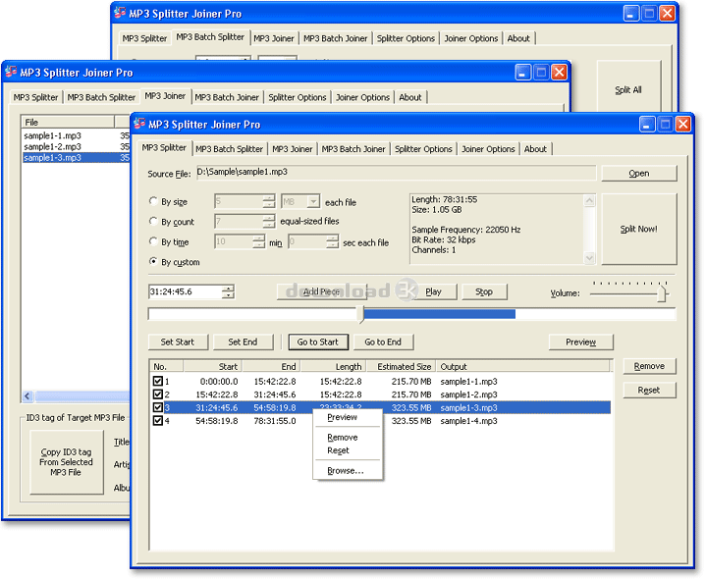Image resolution: width=705 pixels, height=579 pixels.
Task: Click the spinner of the count value field
Action: coord(269,221)
